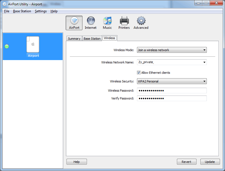Click the Revert button
Image resolution: width=225 pixels, height=171 pixels.
click(x=186, y=162)
